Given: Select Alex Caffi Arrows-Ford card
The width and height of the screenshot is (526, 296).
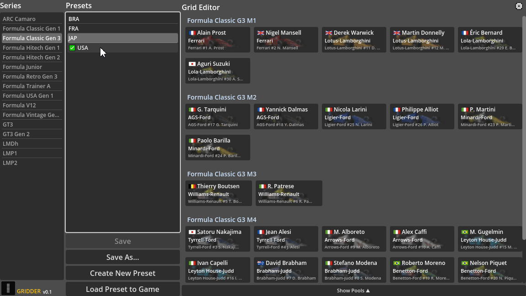Looking at the screenshot, I should coord(422,239).
